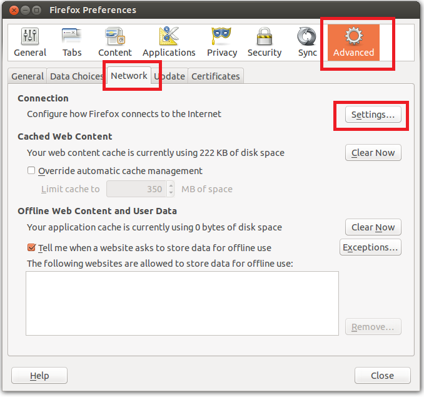Click 'The following websites are allowed' label

[160, 264]
